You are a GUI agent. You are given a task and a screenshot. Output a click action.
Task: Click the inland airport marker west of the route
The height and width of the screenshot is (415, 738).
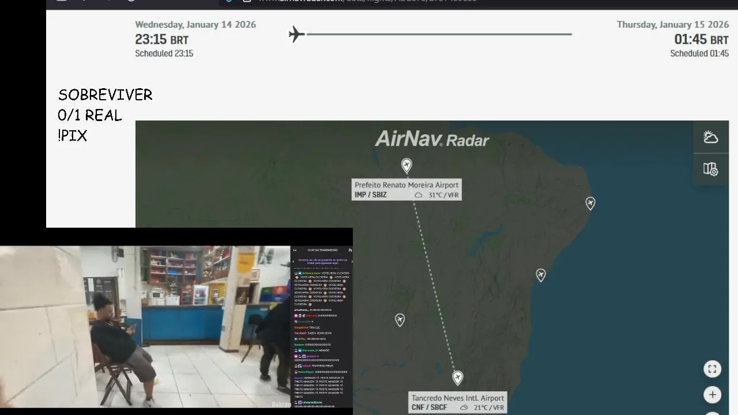(x=400, y=320)
